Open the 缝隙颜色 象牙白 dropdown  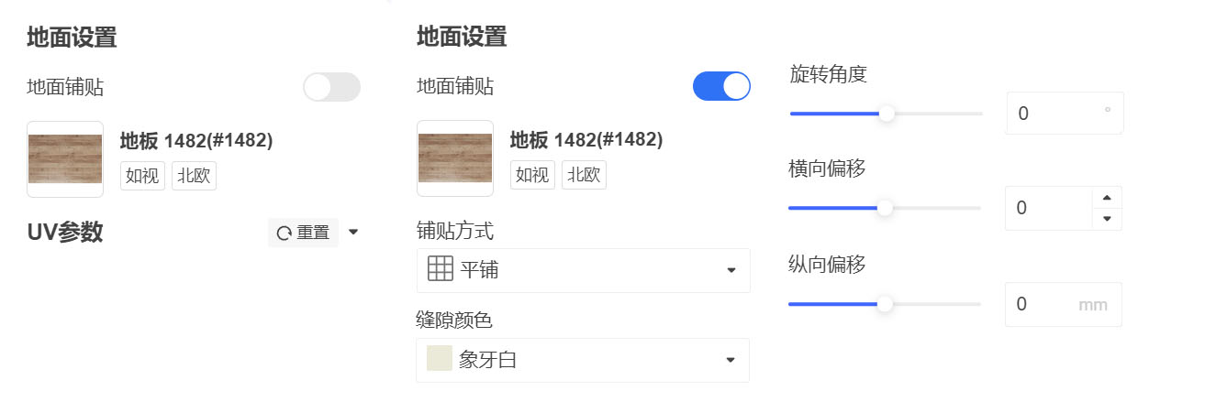pyautogui.click(x=584, y=360)
